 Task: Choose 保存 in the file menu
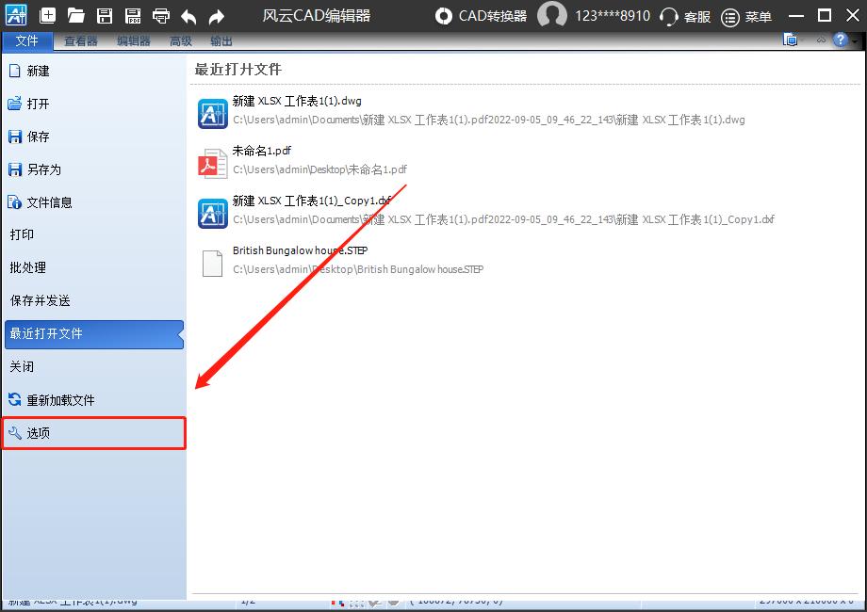(x=94, y=137)
